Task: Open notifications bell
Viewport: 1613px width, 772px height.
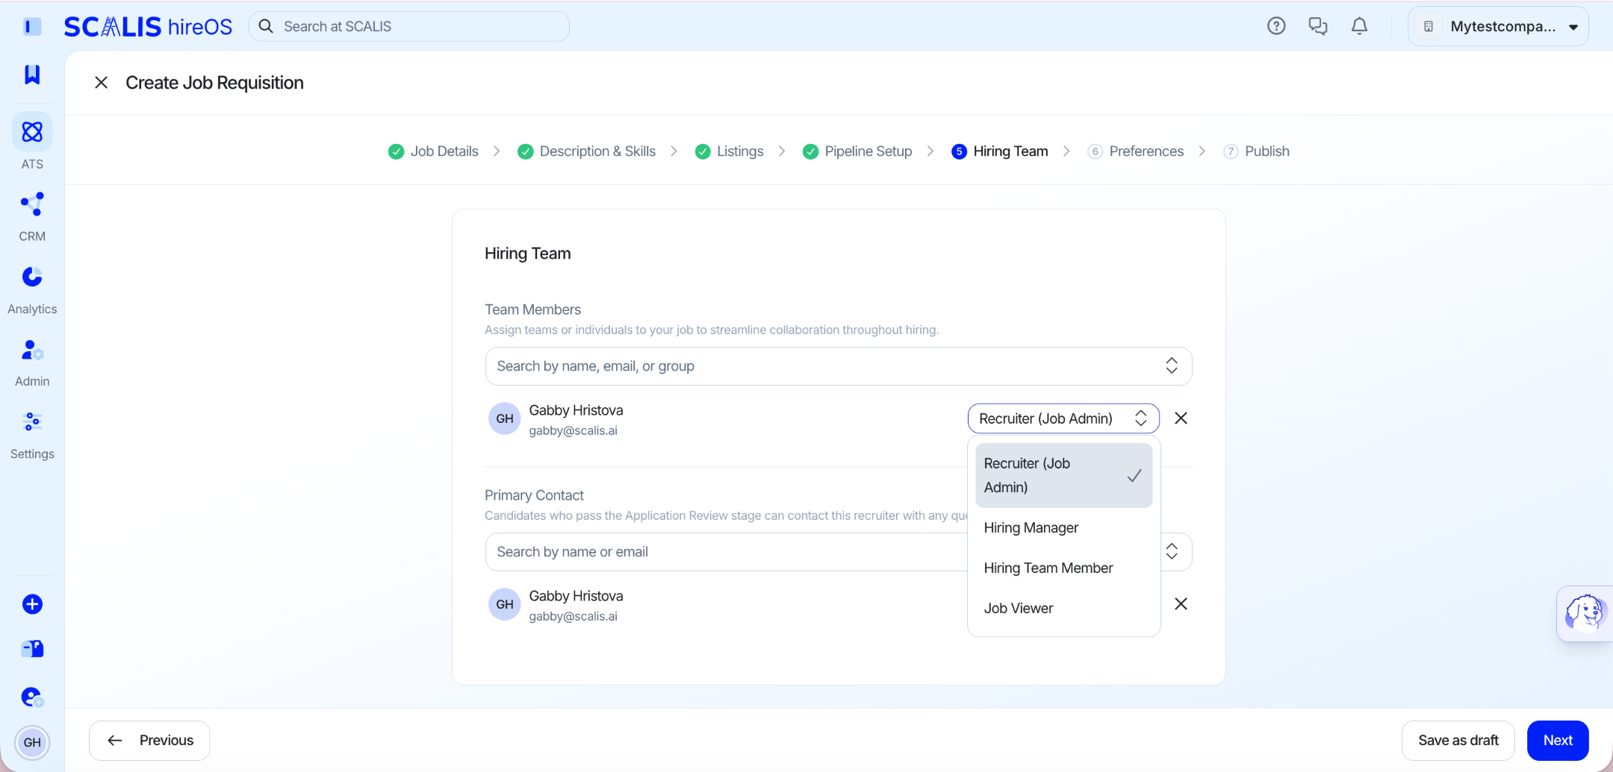Action: (1360, 26)
